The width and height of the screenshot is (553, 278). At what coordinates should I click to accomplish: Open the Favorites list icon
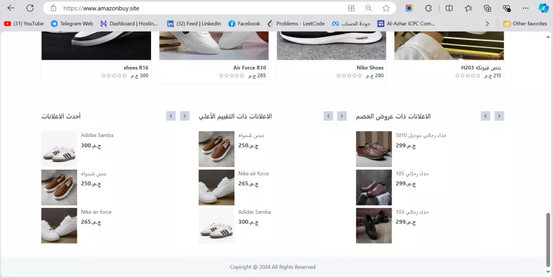pos(468,8)
